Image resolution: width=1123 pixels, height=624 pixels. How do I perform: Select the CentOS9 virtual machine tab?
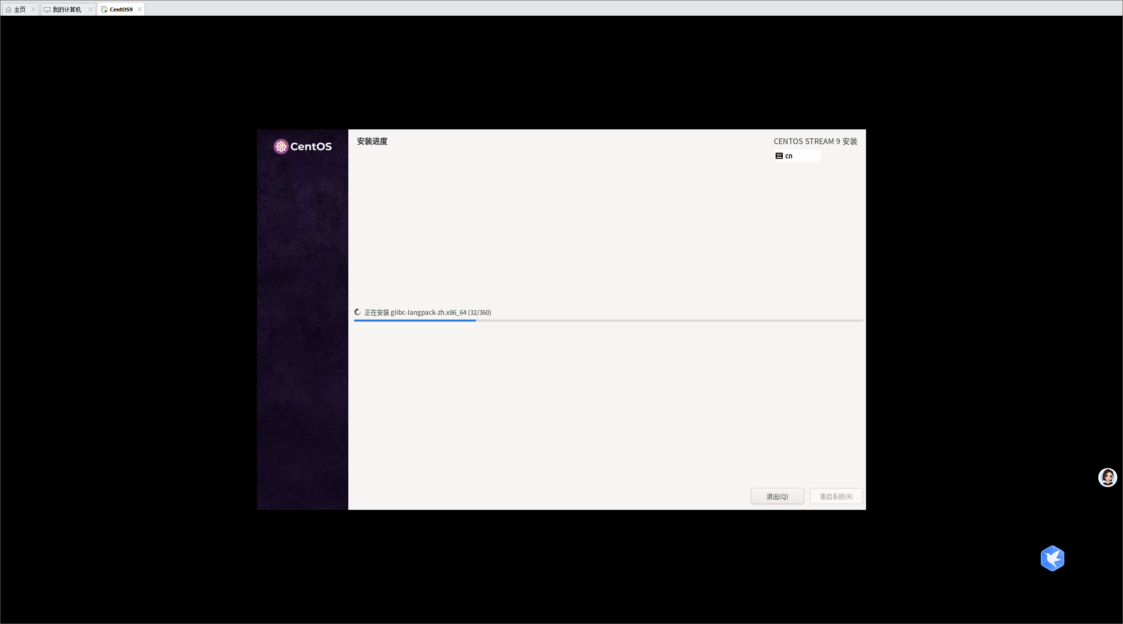pyautogui.click(x=121, y=10)
